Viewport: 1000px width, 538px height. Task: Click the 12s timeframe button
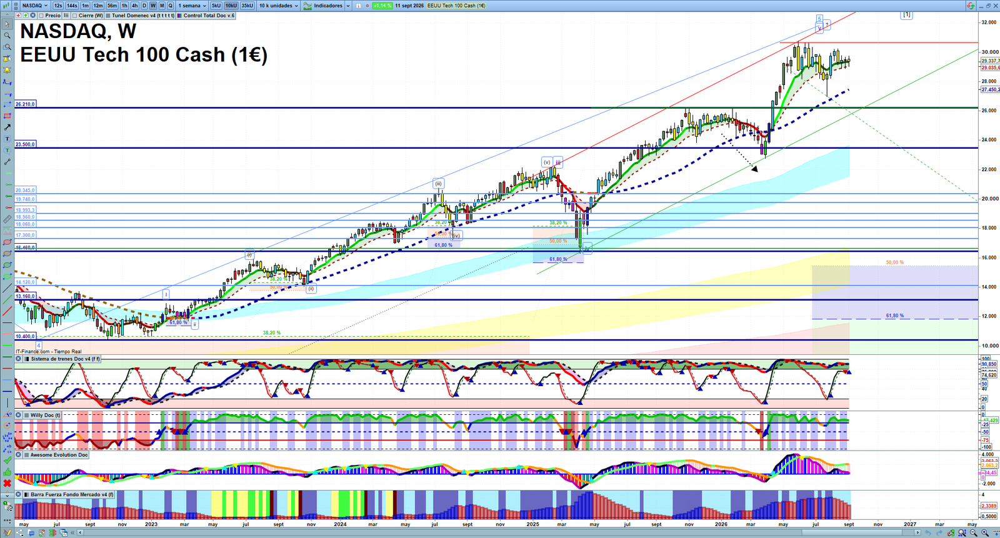[58, 6]
